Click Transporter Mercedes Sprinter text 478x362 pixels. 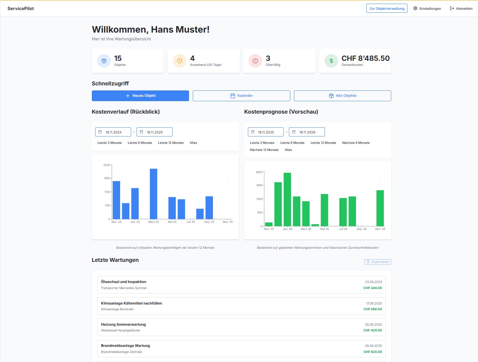(124, 288)
